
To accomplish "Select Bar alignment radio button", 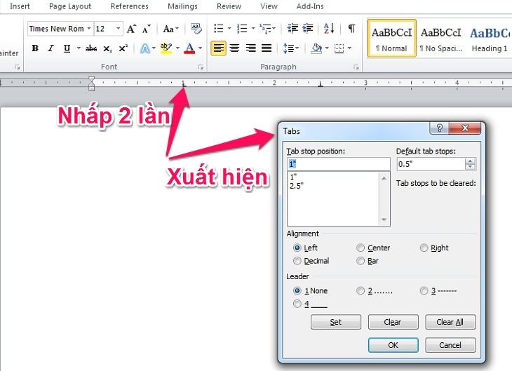I will tap(361, 261).
